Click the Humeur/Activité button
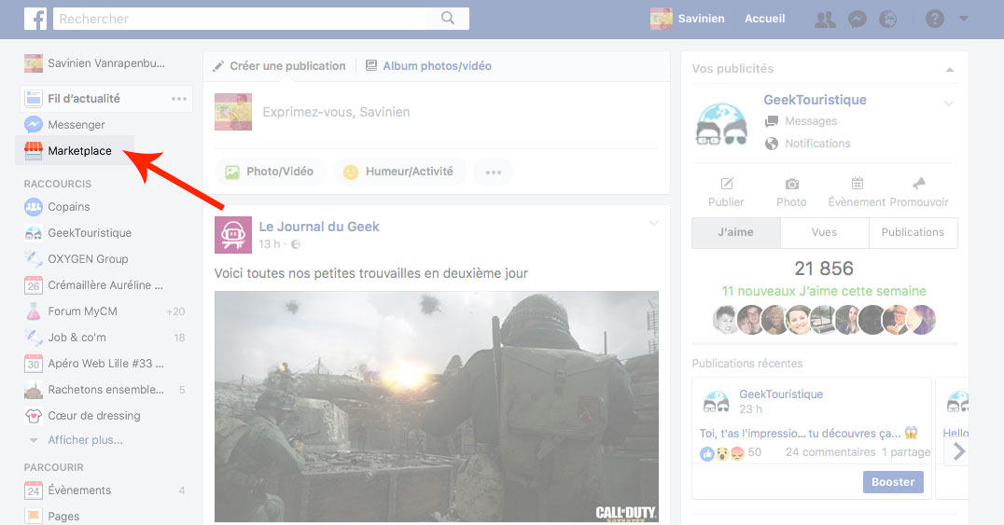The width and height of the screenshot is (1004, 525). (399, 172)
